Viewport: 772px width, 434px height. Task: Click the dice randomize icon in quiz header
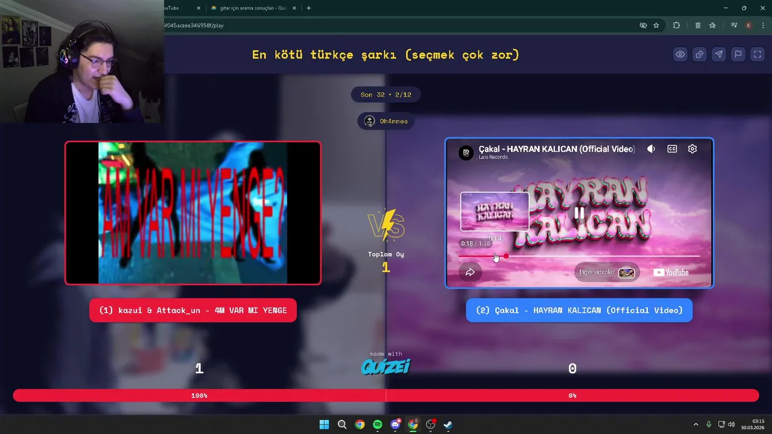coord(700,54)
